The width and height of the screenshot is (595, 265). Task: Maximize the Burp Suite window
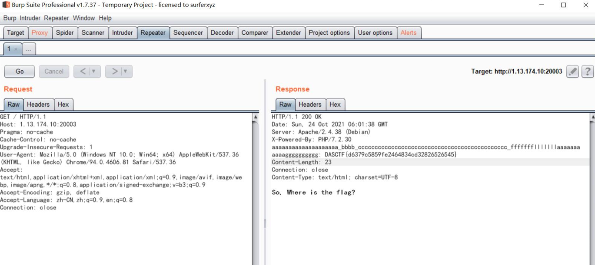pos(564,5)
